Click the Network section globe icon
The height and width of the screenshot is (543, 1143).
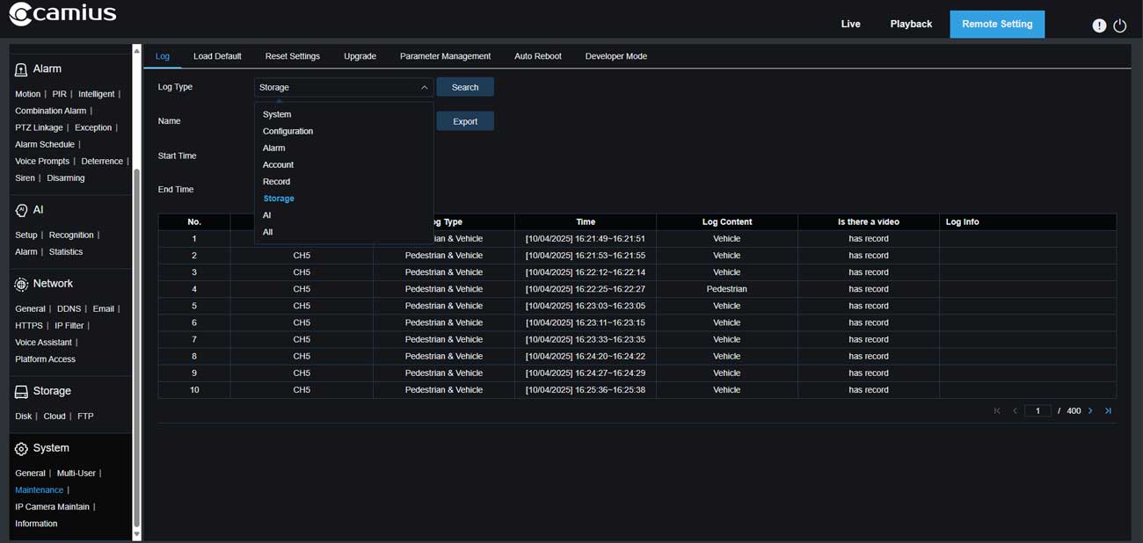21,284
